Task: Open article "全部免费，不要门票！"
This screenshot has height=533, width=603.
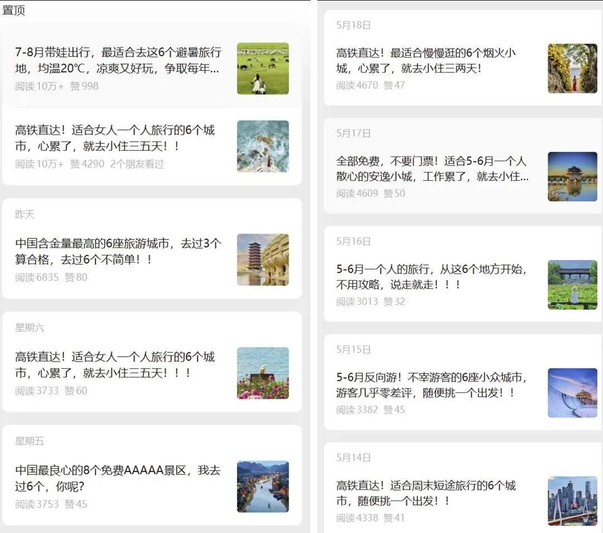Action: click(432, 169)
